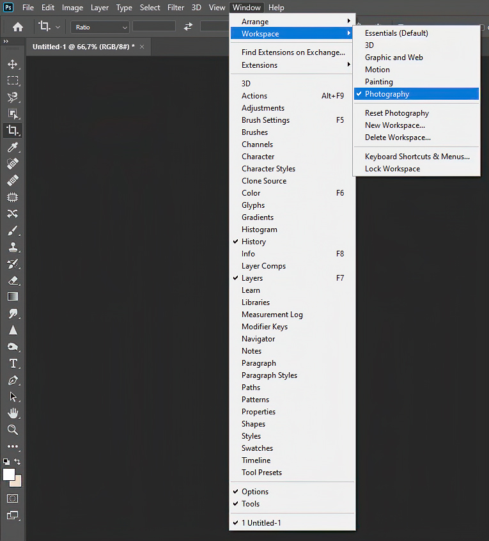Choose the Gradient tool
This screenshot has width=489, height=541.
[x=12, y=297]
